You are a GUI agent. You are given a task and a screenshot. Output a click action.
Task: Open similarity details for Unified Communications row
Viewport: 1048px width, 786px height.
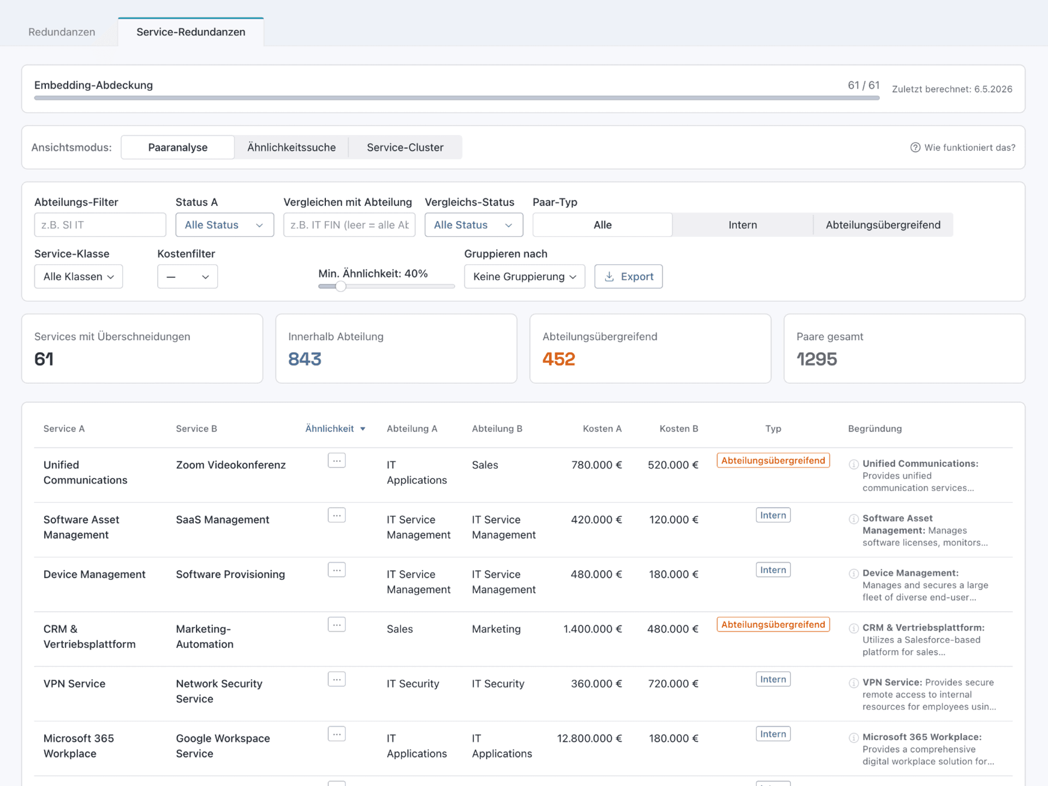337,461
